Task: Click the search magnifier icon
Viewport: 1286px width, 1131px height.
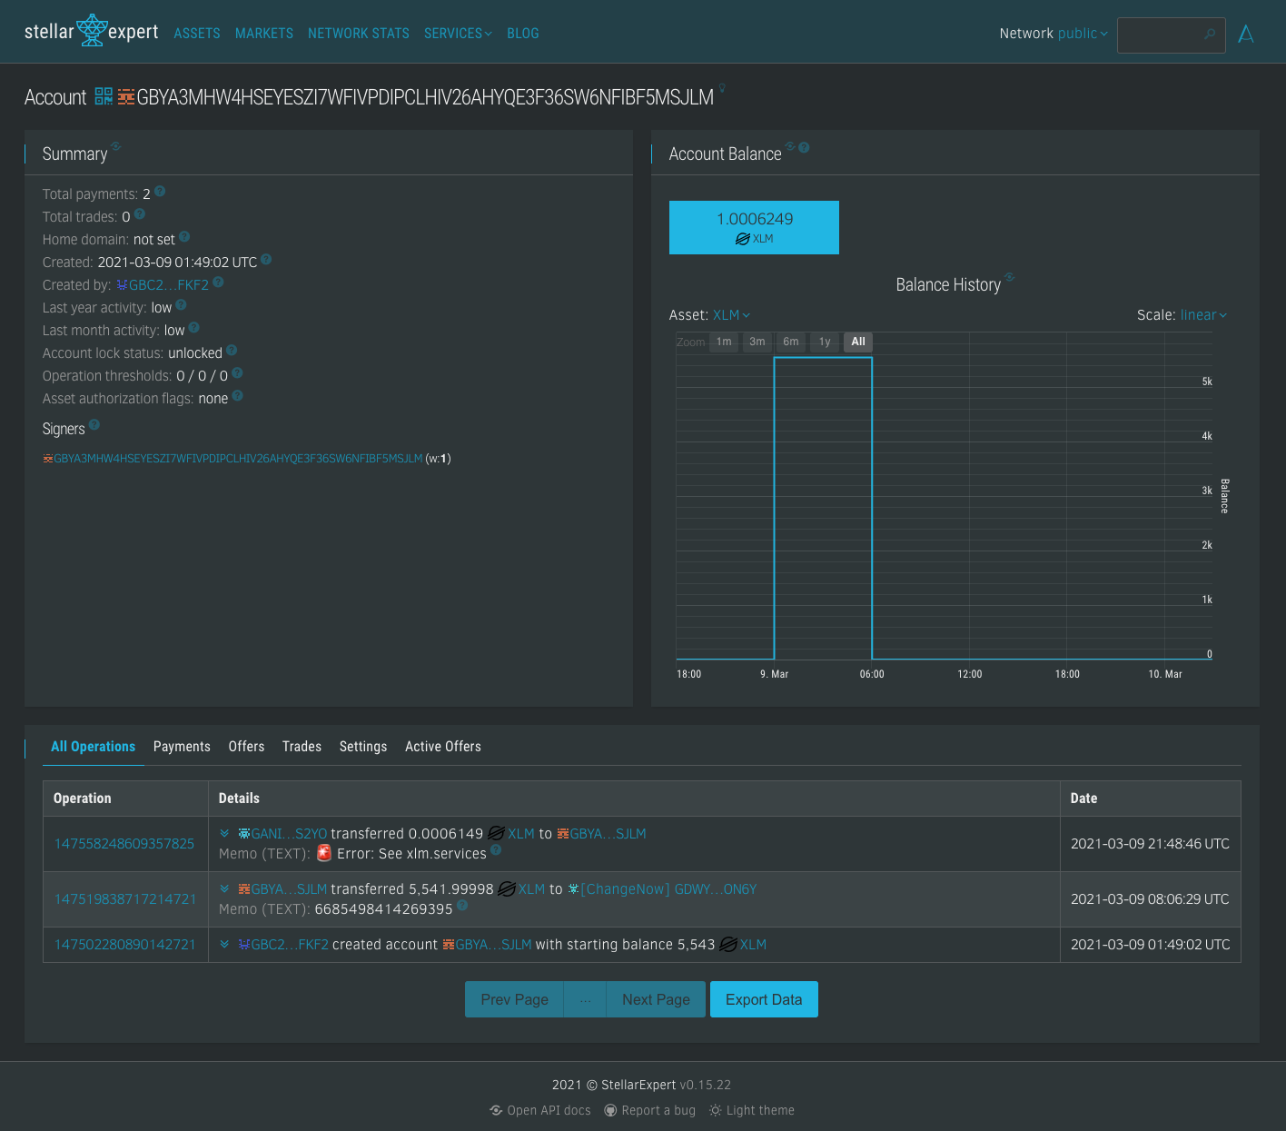Action: tap(1210, 34)
